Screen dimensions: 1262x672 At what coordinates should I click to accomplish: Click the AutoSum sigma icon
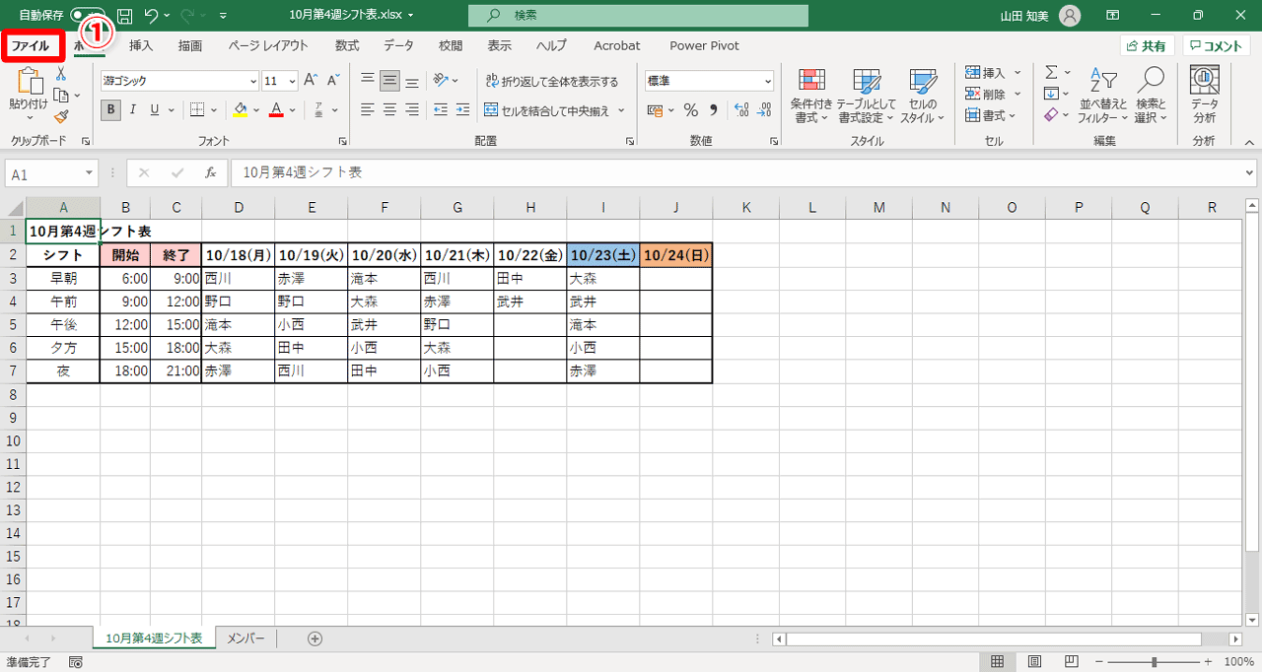[x=1051, y=73]
